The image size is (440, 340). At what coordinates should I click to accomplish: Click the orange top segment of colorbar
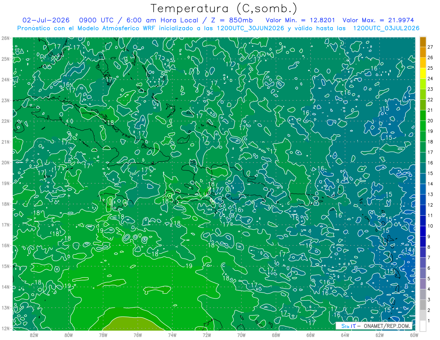click(x=423, y=42)
